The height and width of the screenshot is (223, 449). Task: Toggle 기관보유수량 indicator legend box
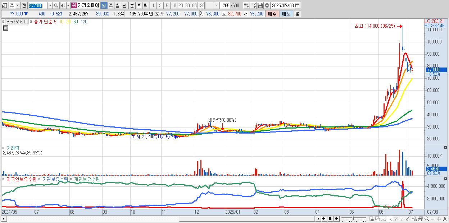pos(40,179)
